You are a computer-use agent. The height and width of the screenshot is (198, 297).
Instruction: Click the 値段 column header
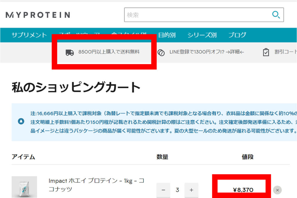tap(248, 157)
